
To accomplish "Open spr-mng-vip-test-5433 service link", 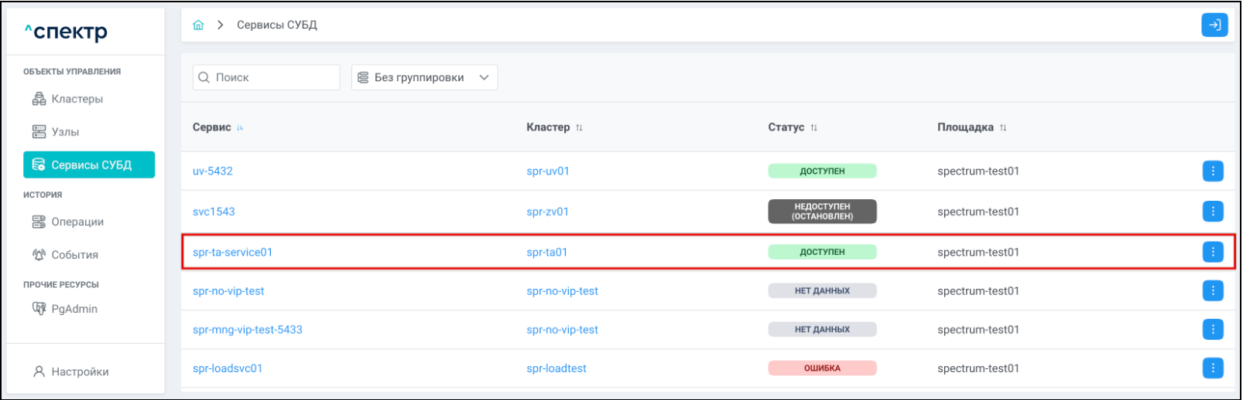I will [248, 330].
